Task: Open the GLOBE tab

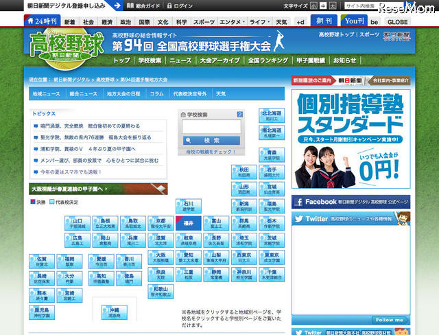Action: (397, 22)
